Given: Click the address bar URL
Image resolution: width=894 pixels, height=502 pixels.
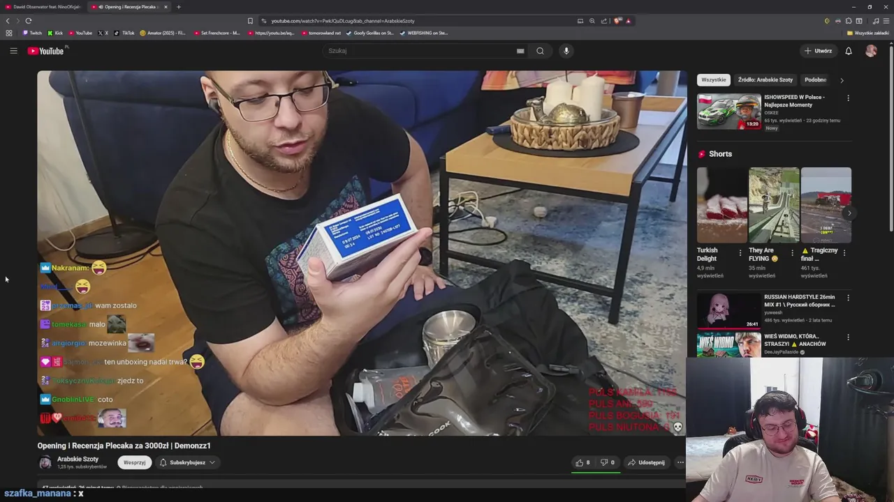Looking at the screenshot, I should pyautogui.click(x=342, y=21).
